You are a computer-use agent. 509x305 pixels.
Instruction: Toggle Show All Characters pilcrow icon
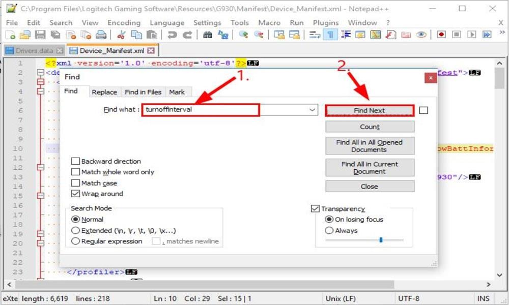pyautogui.click(x=330, y=35)
